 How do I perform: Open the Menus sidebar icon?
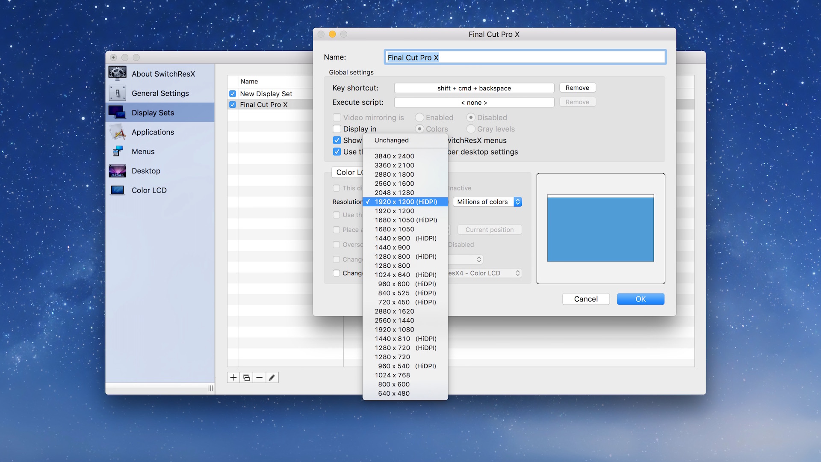(x=117, y=151)
